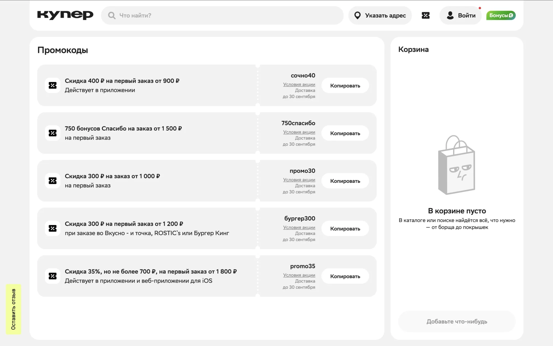Select the code text 'промо30'

click(302, 171)
